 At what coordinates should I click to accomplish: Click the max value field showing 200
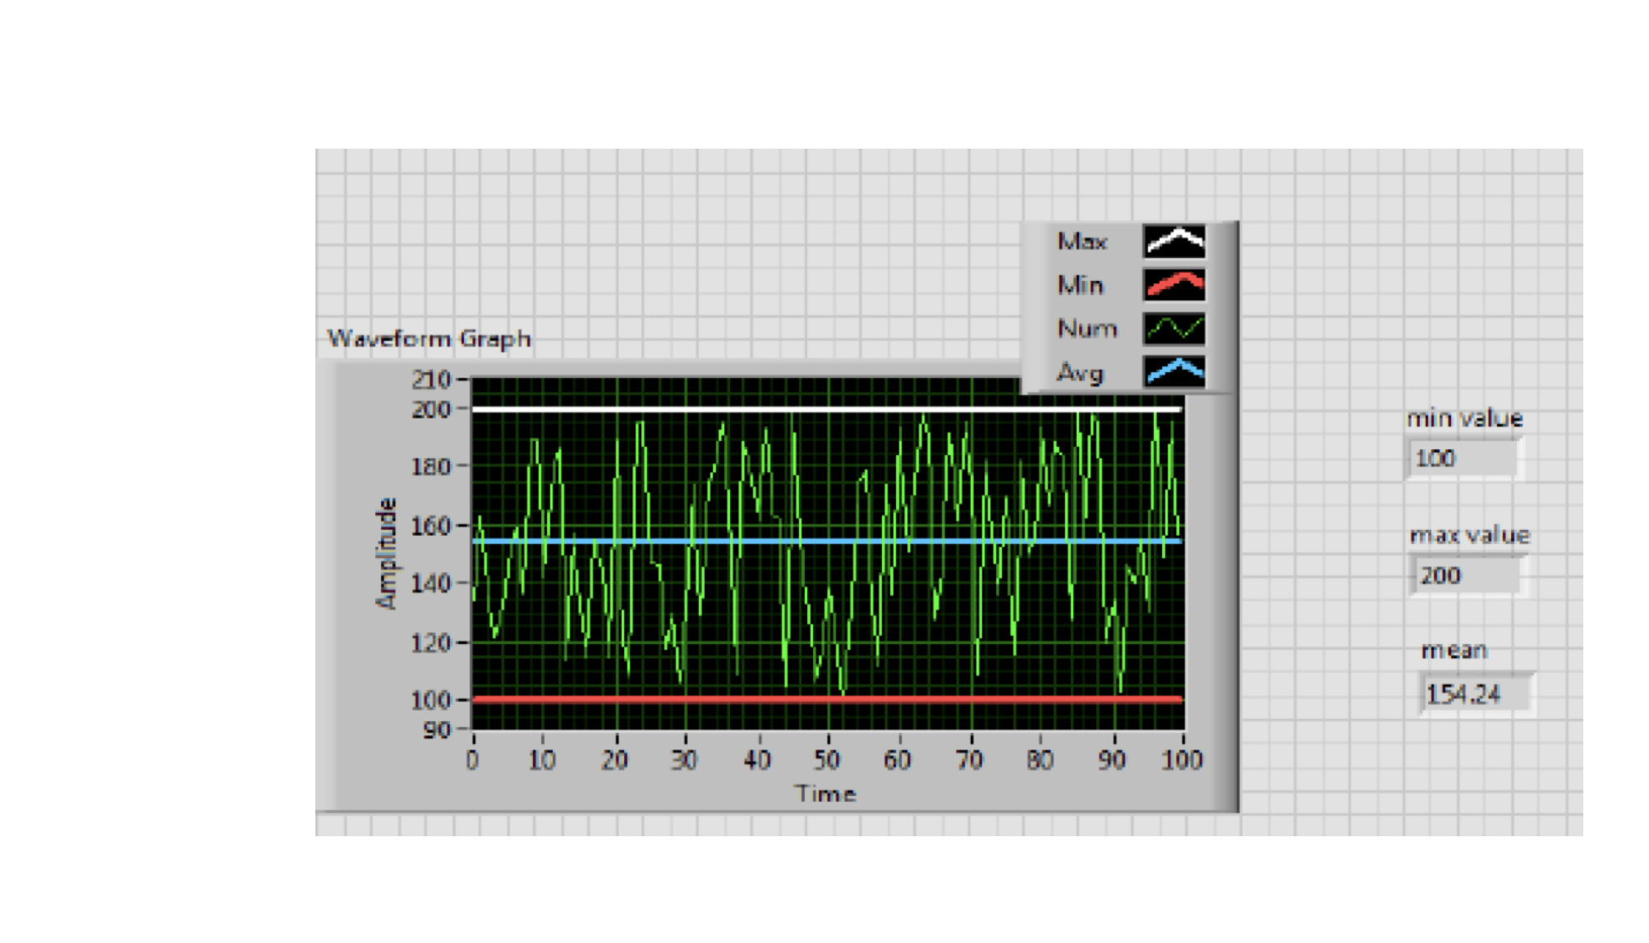tap(1465, 576)
